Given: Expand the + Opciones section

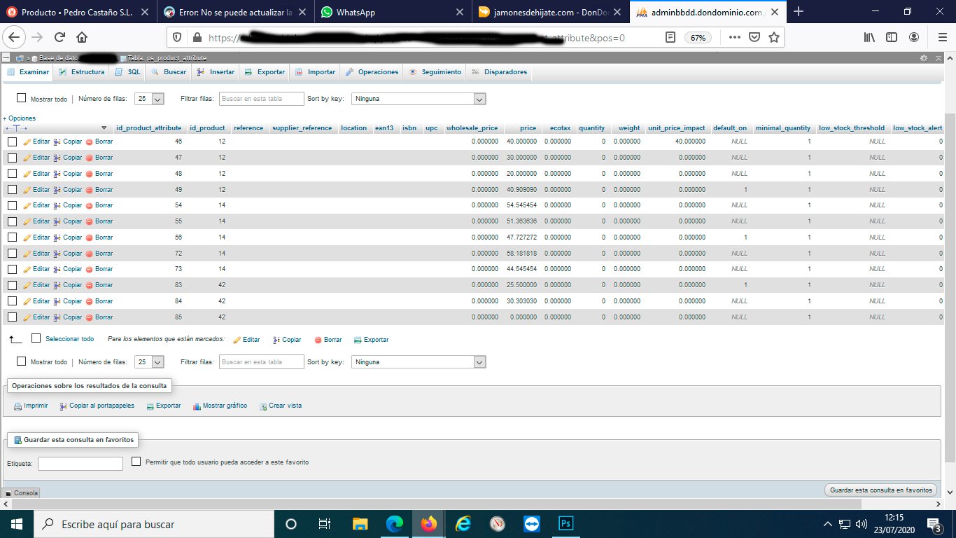Looking at the screenshot, I should (19, 118).
